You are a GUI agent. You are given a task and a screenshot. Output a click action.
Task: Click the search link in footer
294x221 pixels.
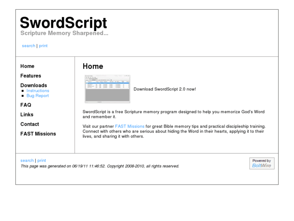[27, 161]
